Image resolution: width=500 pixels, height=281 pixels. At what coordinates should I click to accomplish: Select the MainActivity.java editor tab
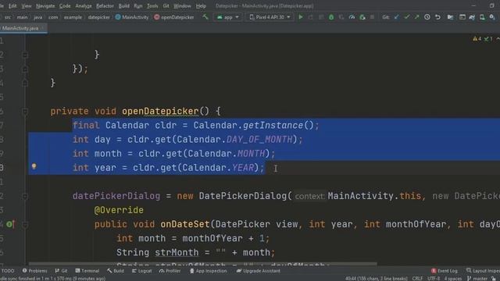coord(23,28)
